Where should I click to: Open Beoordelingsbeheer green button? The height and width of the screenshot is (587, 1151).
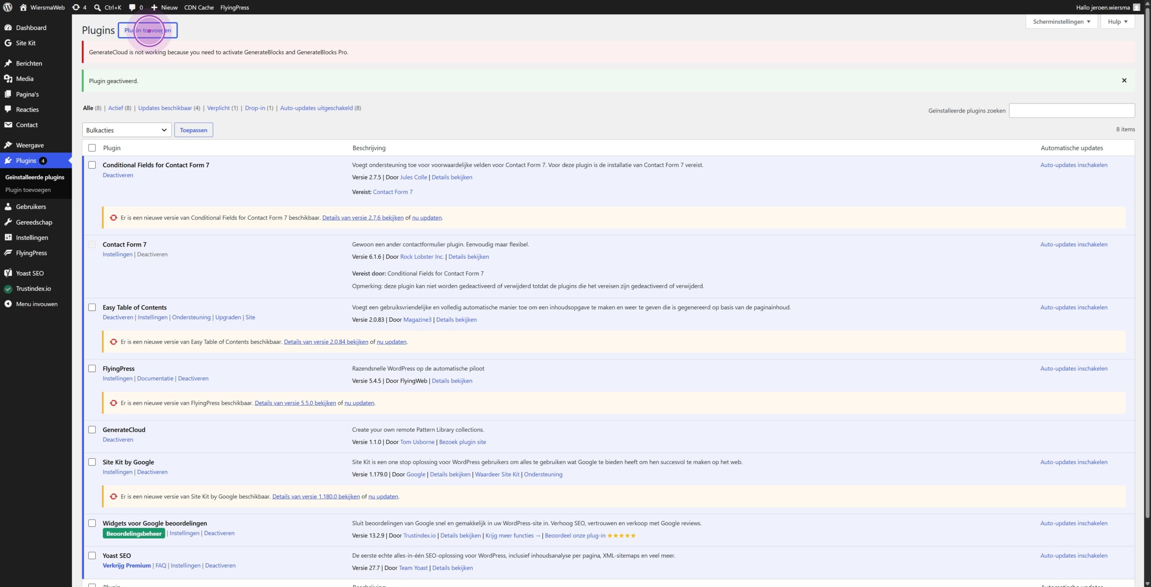tap(134, 533)
